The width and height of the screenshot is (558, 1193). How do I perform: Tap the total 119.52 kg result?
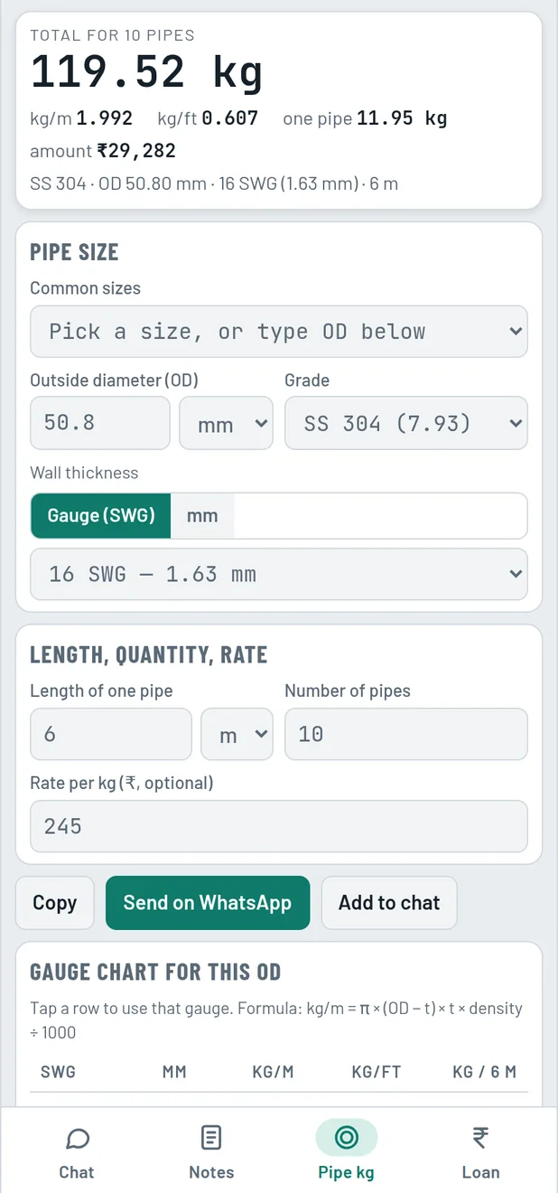[147, 72]
